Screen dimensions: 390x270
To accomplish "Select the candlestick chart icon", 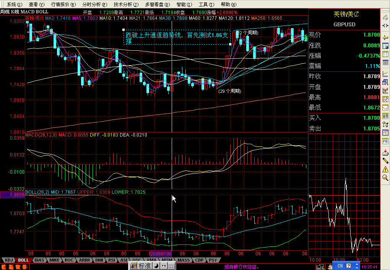I will point(385,91).
